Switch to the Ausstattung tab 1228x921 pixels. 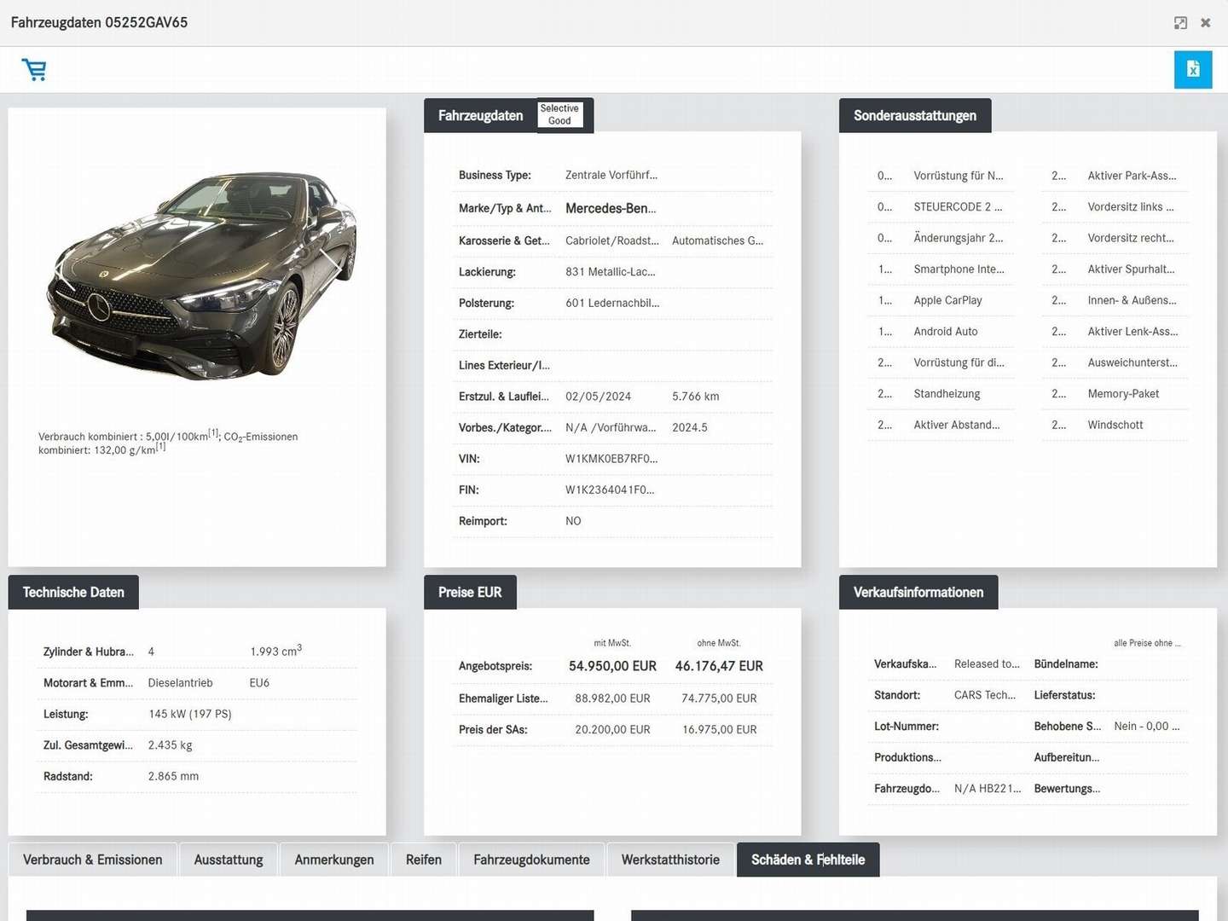[228, 860]
